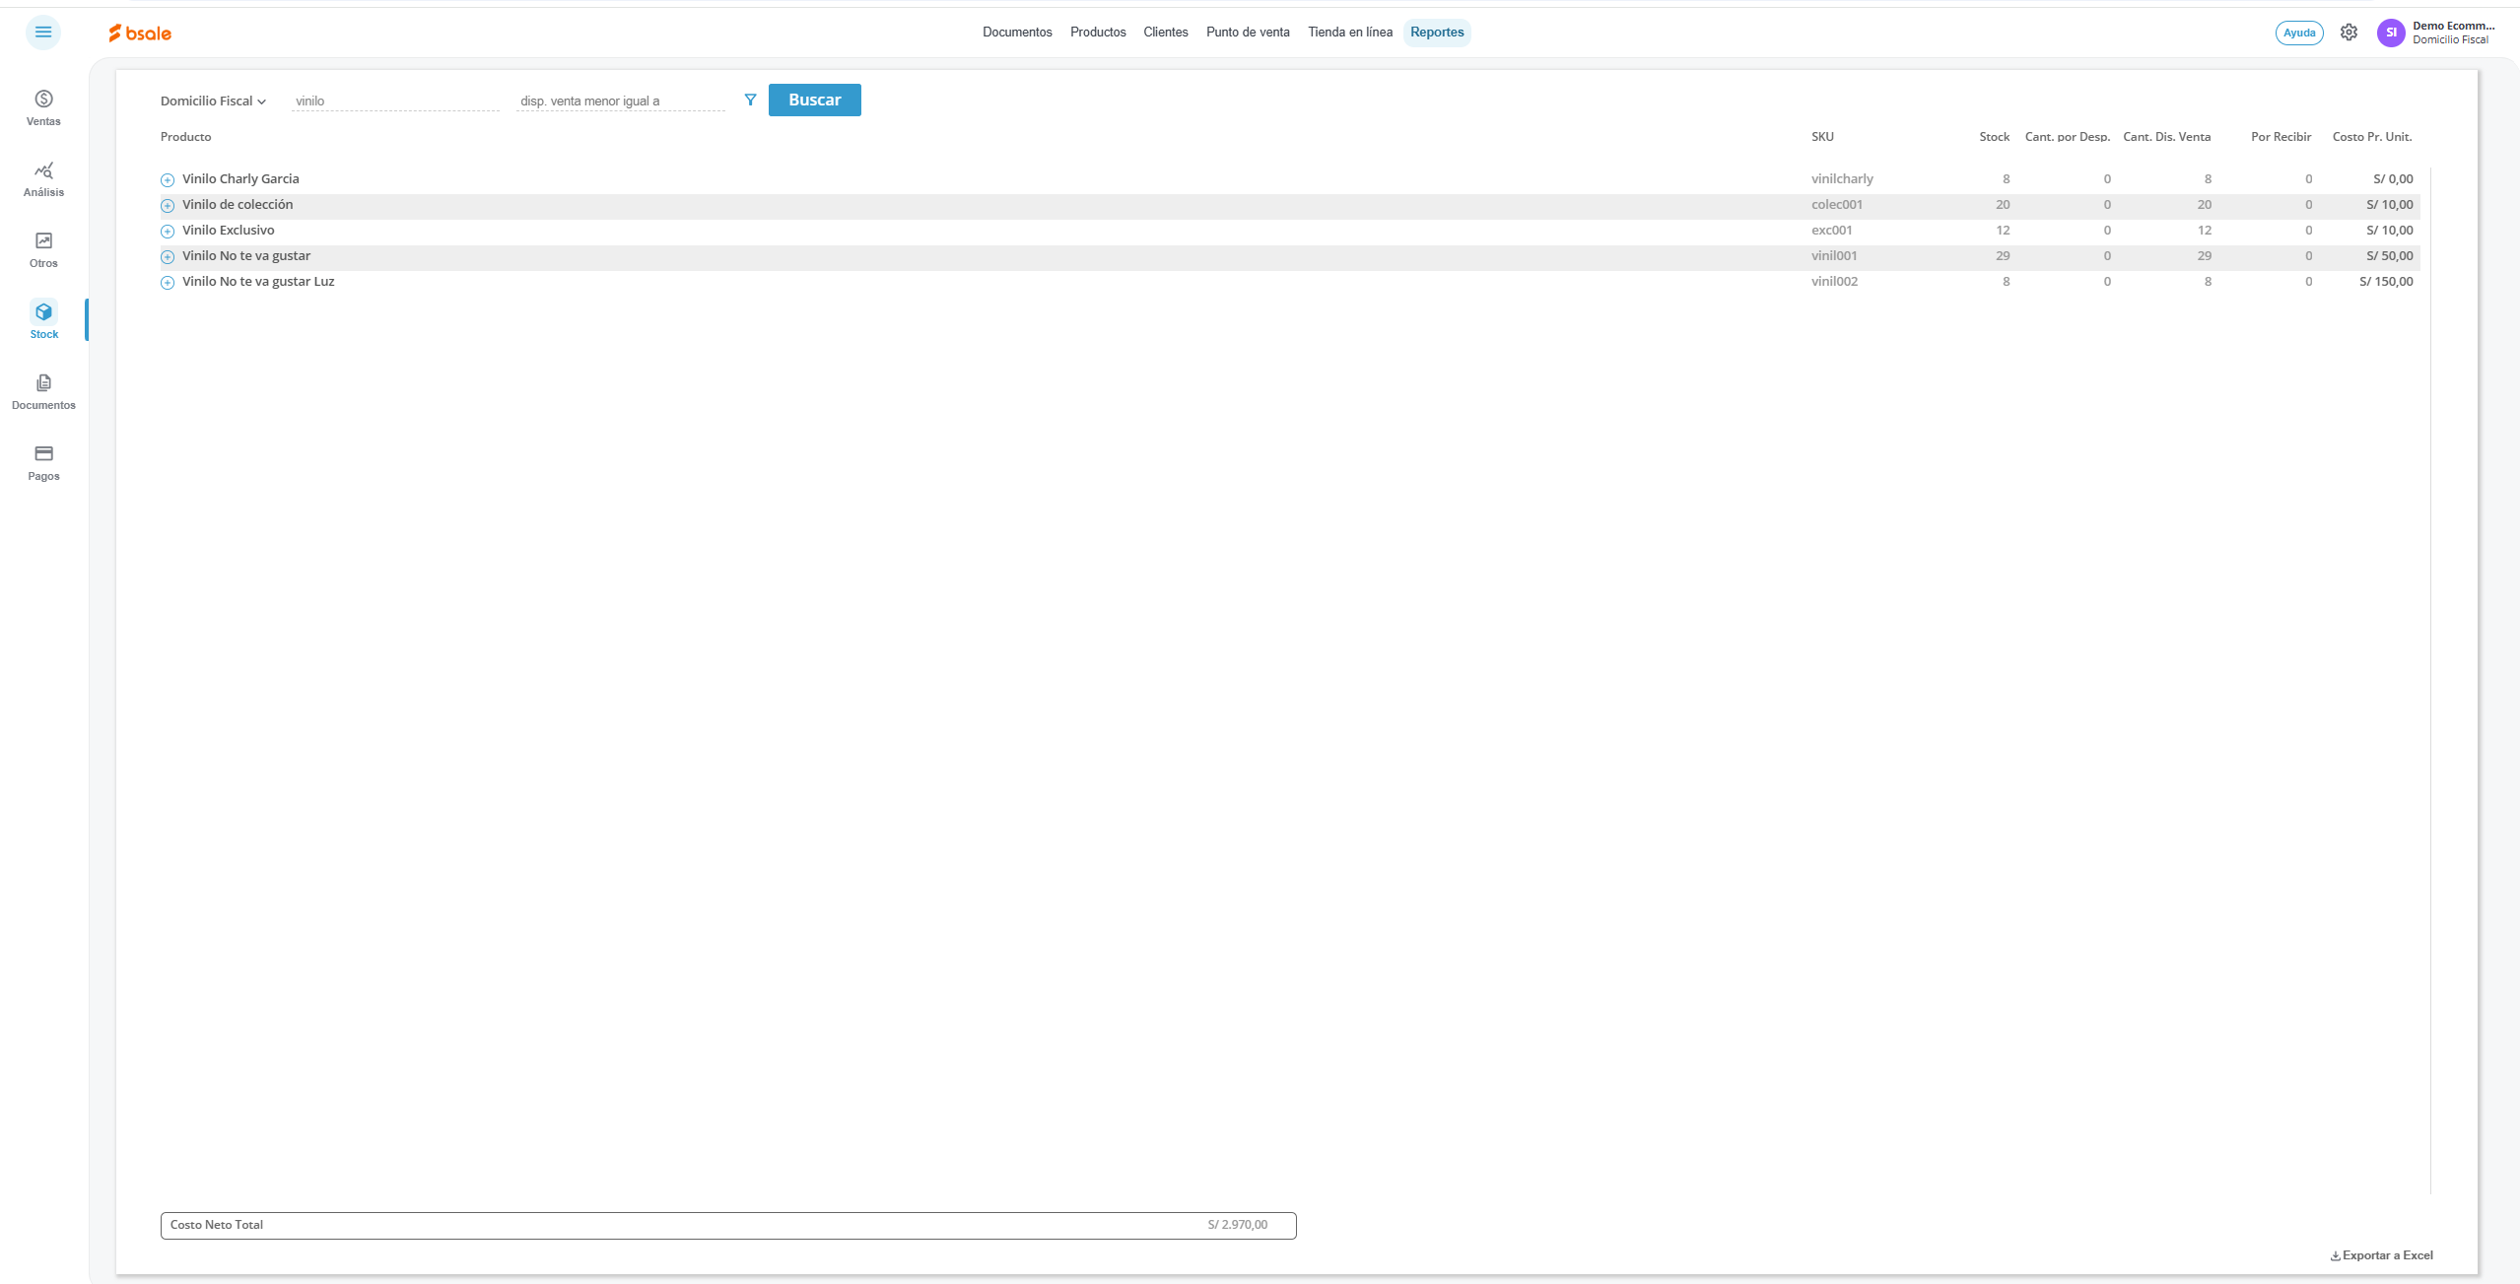Open Ventas sidebar section

43,107
